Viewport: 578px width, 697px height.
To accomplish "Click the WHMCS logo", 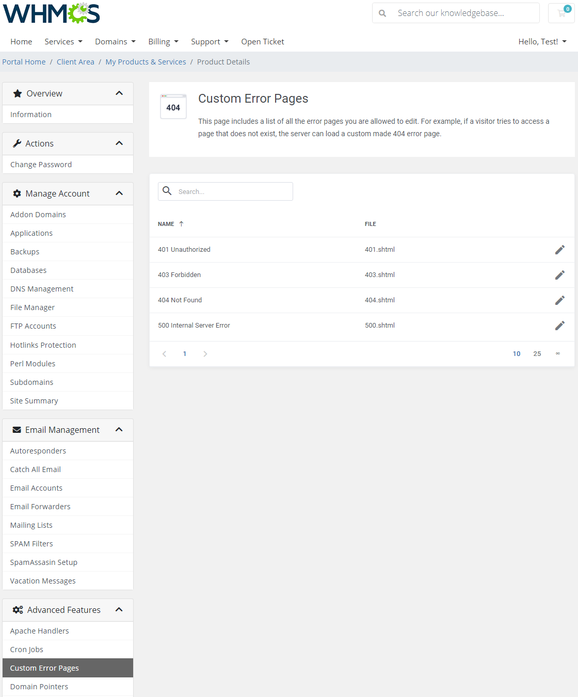I will (52, 13).
